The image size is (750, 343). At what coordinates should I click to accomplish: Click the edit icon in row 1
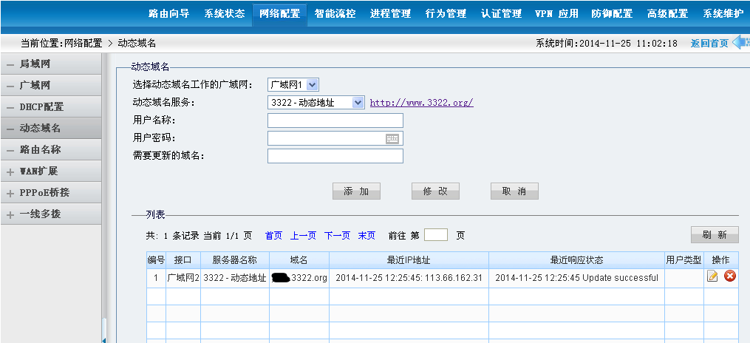click(x=712, y=276)
